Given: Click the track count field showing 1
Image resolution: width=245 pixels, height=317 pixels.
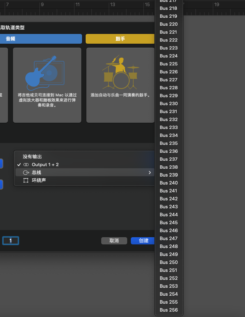Looking at the screenshot, I should point(10,240).
